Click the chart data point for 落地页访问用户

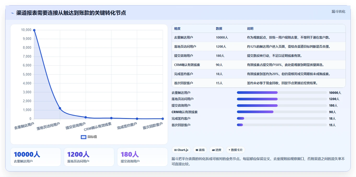(x=60, y=108)
